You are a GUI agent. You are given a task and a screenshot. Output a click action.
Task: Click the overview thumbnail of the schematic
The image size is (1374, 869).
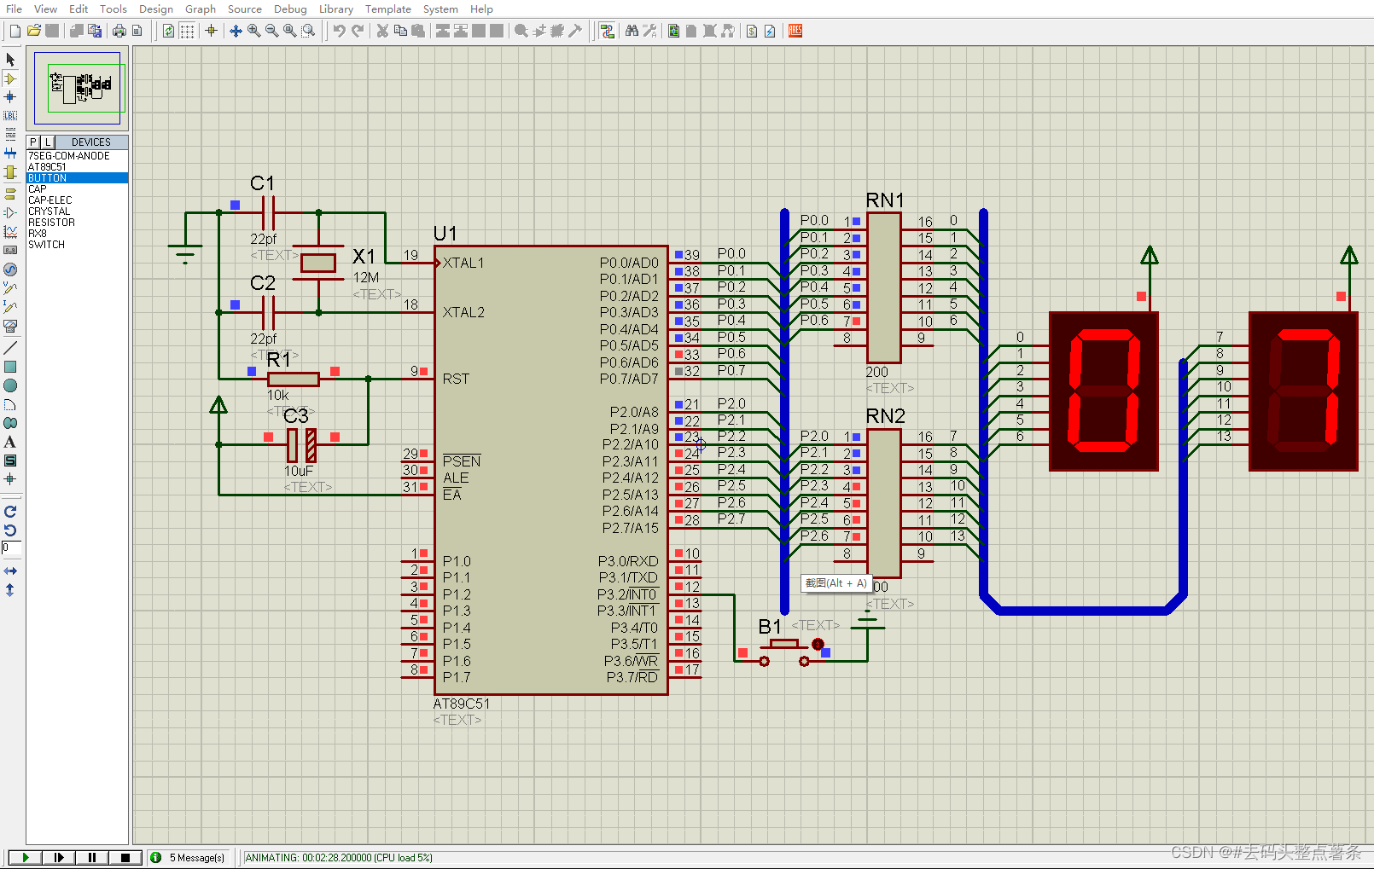tap(78, 88)
